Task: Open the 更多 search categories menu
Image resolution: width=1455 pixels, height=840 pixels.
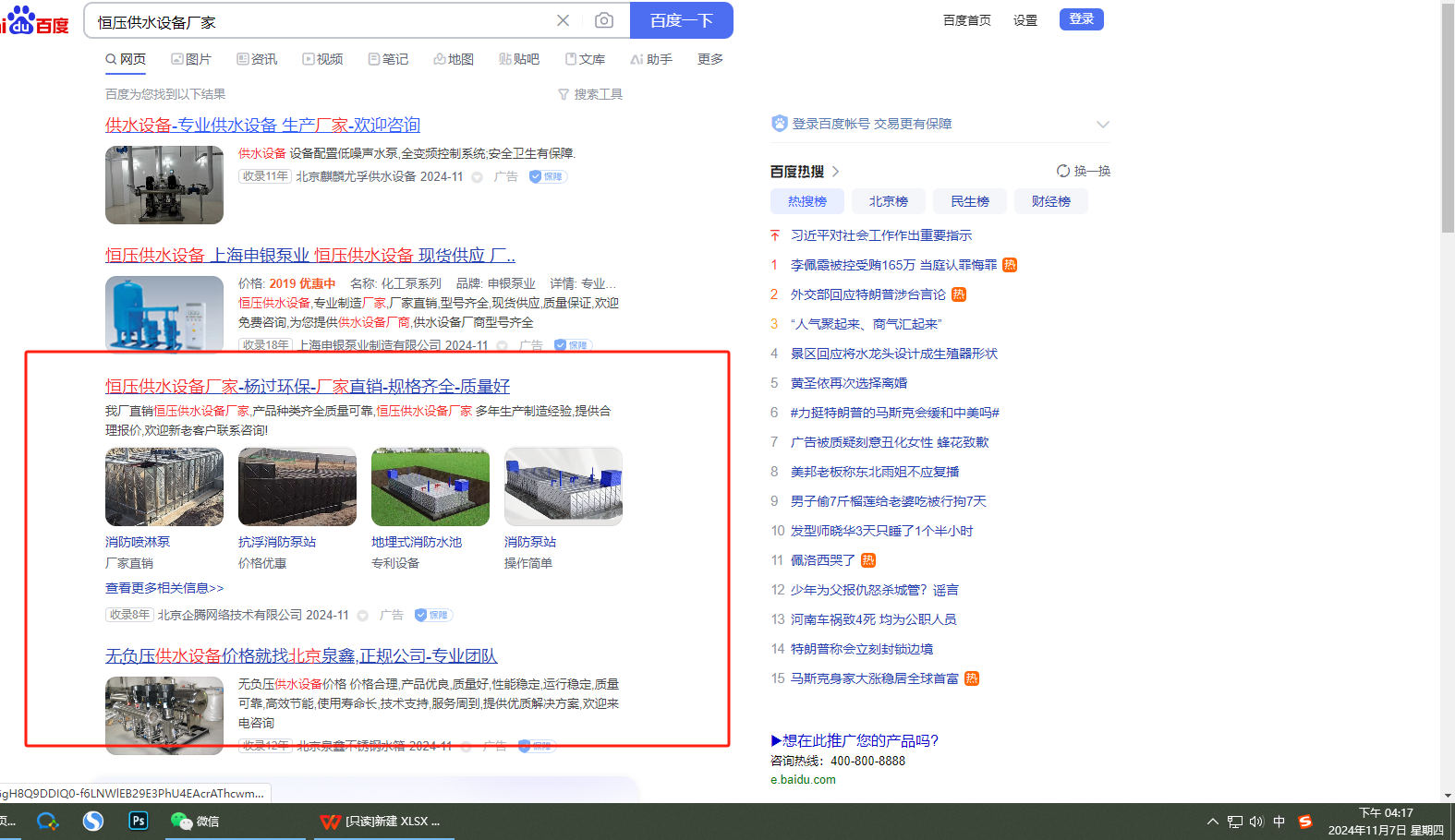Action: (709, 59)
